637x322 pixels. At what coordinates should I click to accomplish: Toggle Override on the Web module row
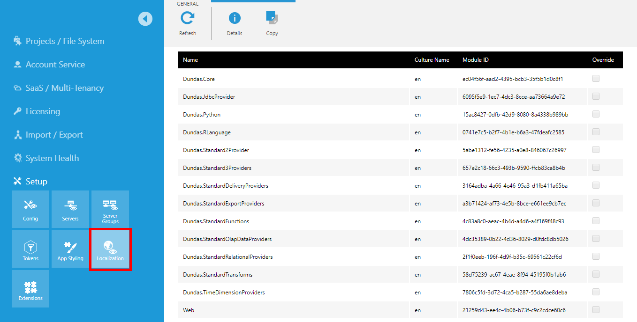596,309
